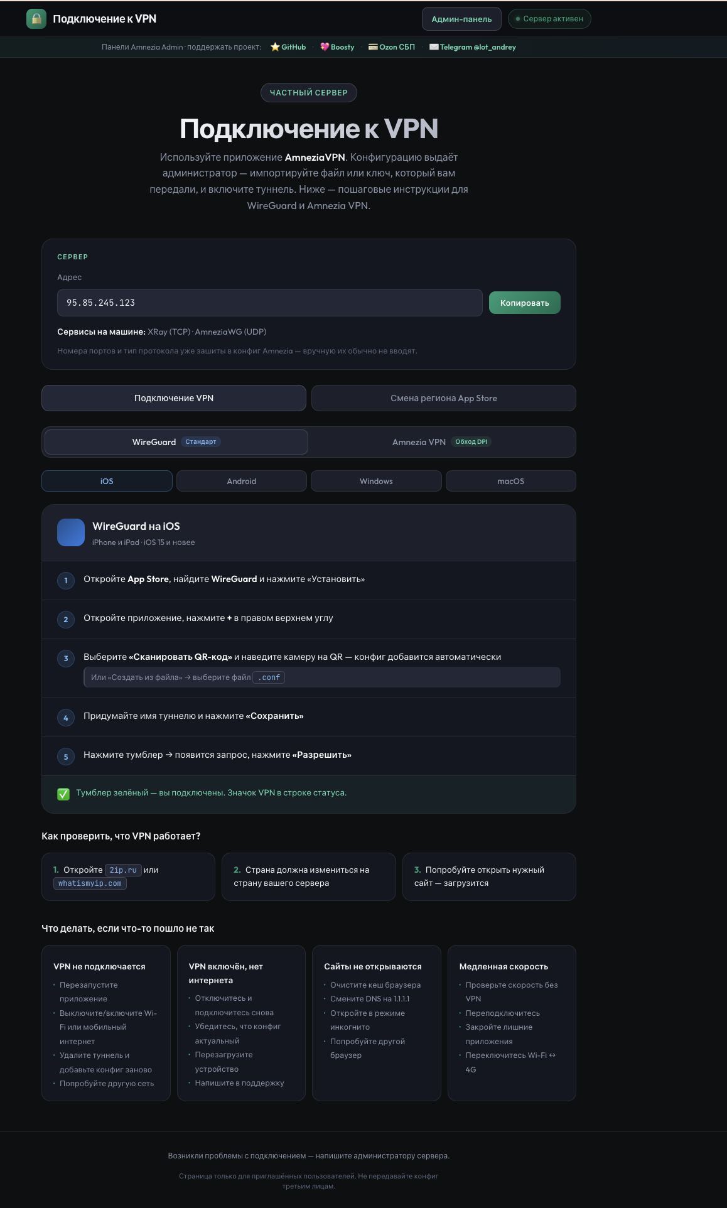The height and width of the screenshot is (1208, 727).
Task: Open the Boosty heart link
Action: point(337,47)
